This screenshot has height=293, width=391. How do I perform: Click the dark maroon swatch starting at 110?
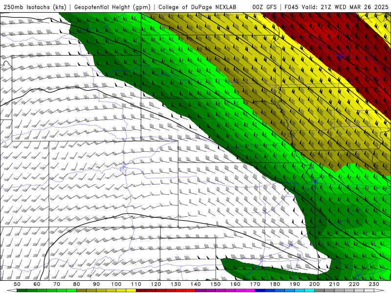[x=141, y=291]
